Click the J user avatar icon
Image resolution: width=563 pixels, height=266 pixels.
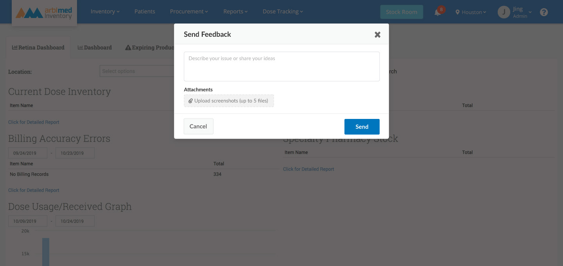(504, 12)
